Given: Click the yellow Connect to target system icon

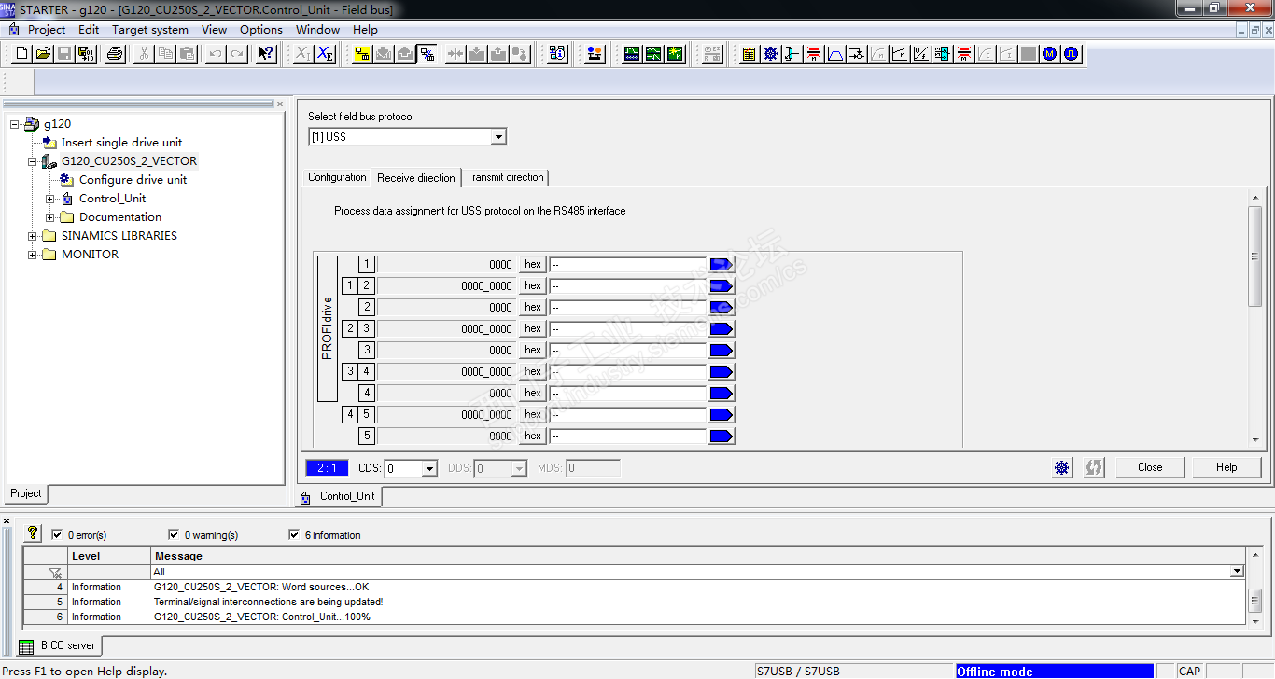Looking at the screenshot, I should pyautogui.click(x=362, y=54).
